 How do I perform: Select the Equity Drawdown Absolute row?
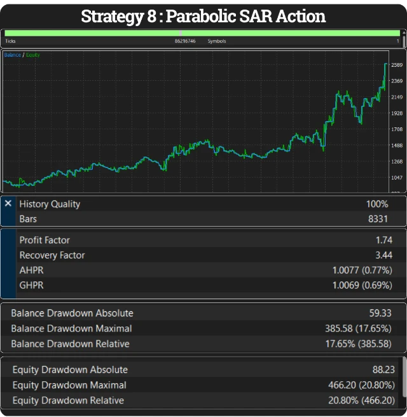pyautogui.click(x=203, y=370)
